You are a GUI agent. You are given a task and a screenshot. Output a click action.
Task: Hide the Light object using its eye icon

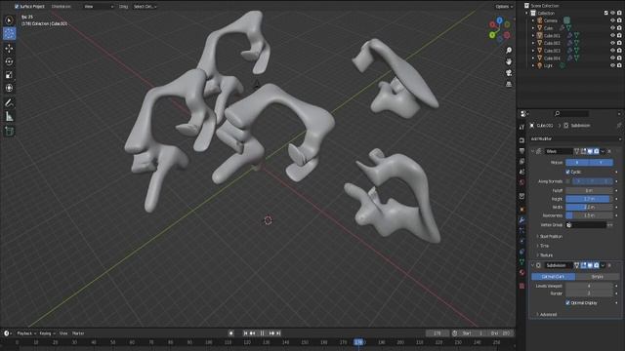point(612,65)
